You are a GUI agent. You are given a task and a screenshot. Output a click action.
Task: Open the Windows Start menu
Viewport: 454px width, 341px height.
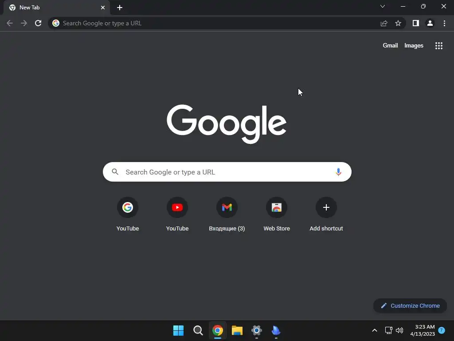click(178, 330)
